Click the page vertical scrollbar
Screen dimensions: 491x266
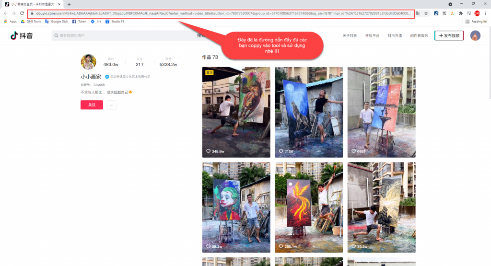(x=489, y=63)
